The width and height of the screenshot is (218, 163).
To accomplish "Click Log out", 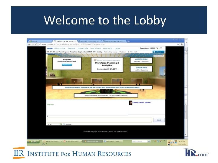I will (x=117, y=48).
